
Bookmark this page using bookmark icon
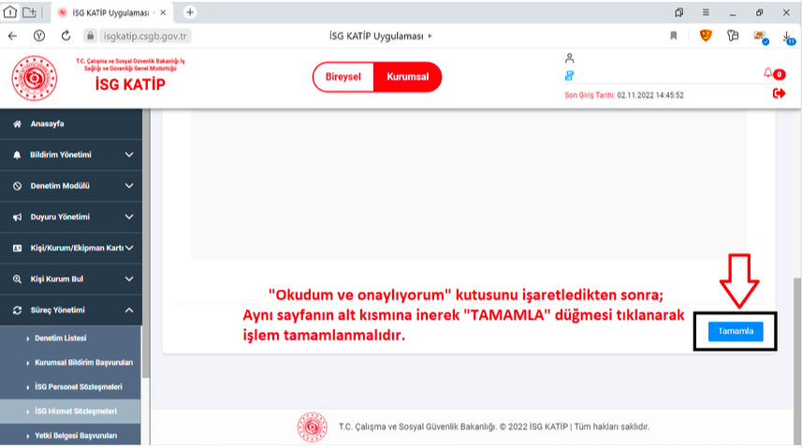tap(673, 36)
